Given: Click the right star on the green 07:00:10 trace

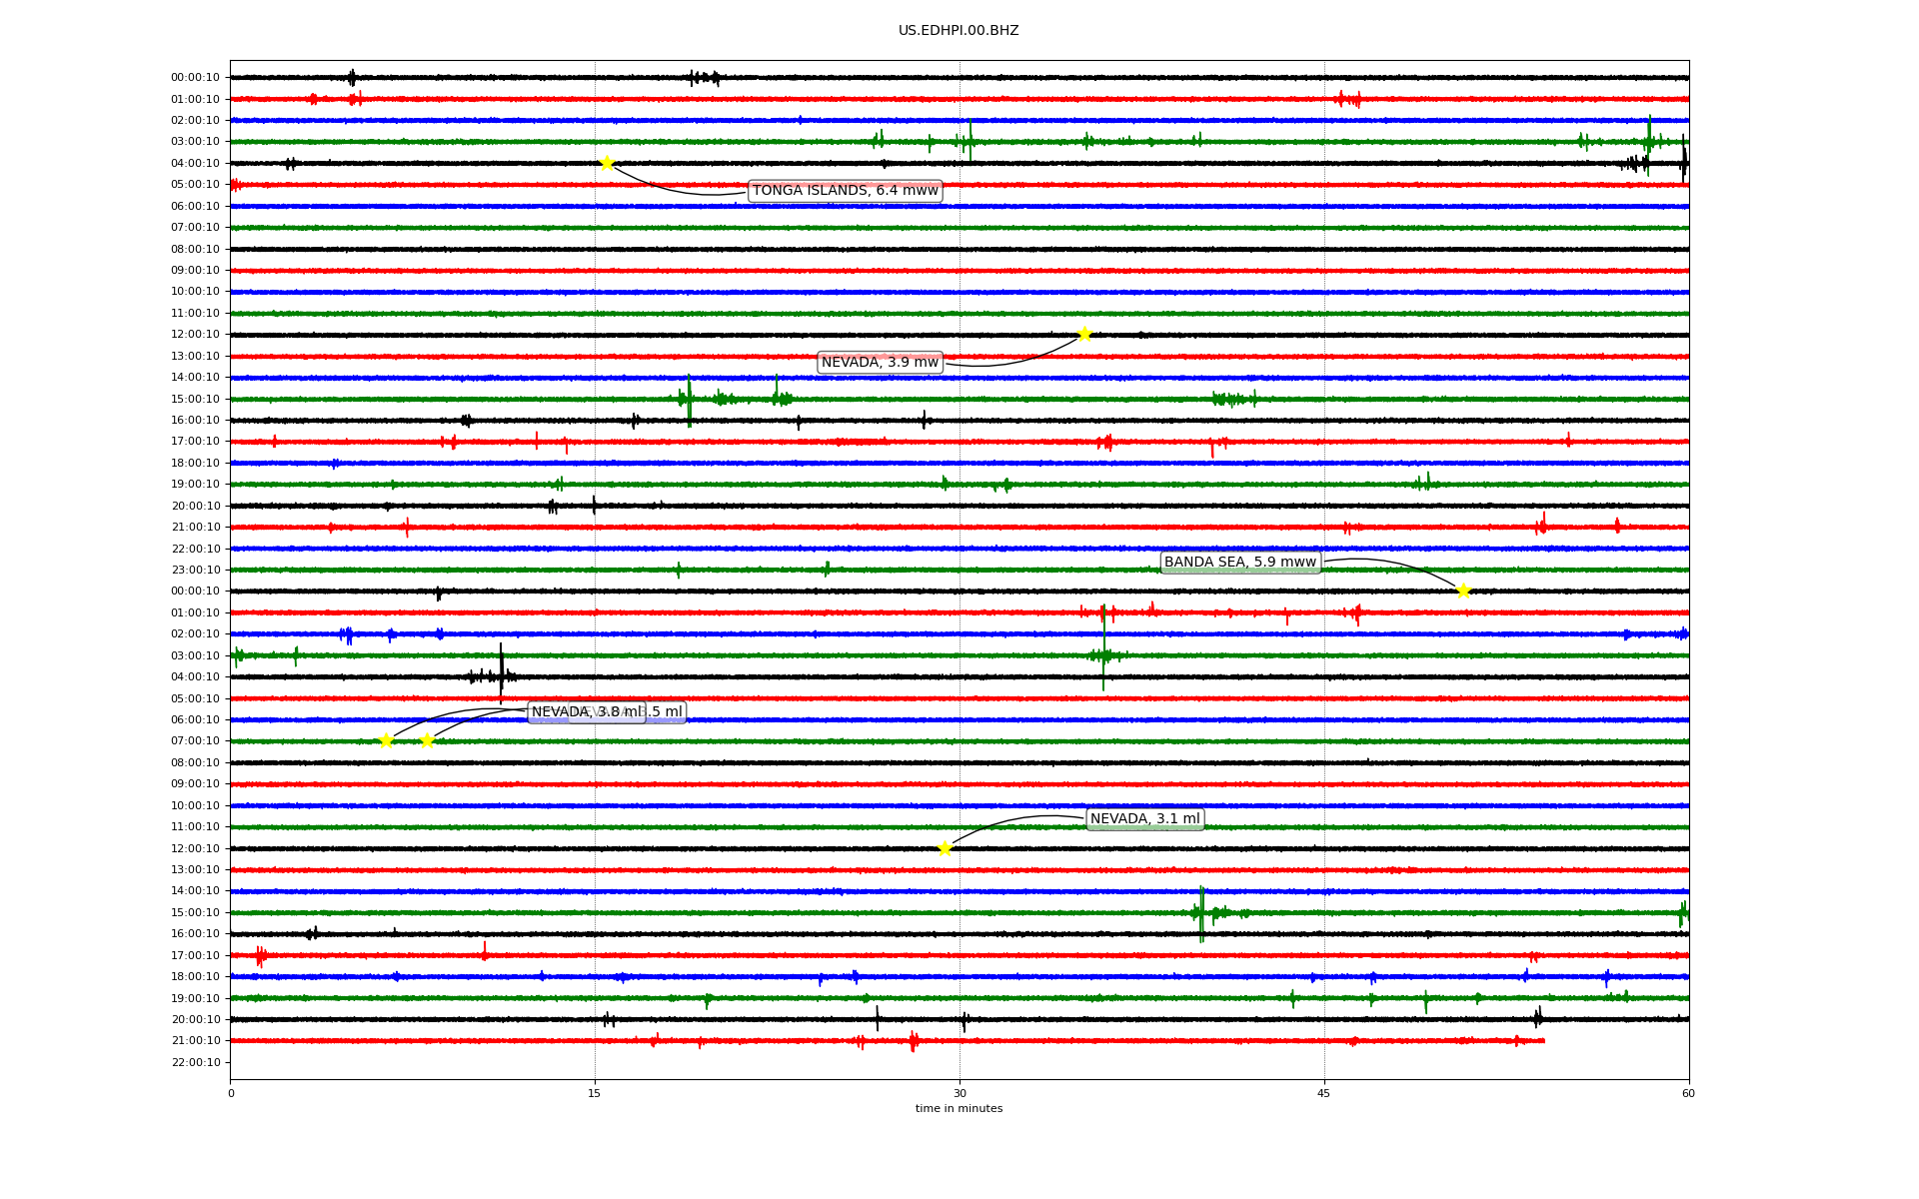Looking at the screenshot, I should (427, 740).
